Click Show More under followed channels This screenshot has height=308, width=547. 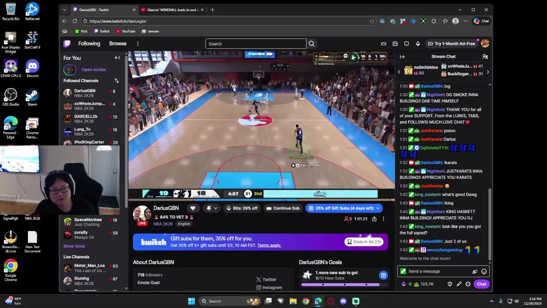(x=74, y=246)
